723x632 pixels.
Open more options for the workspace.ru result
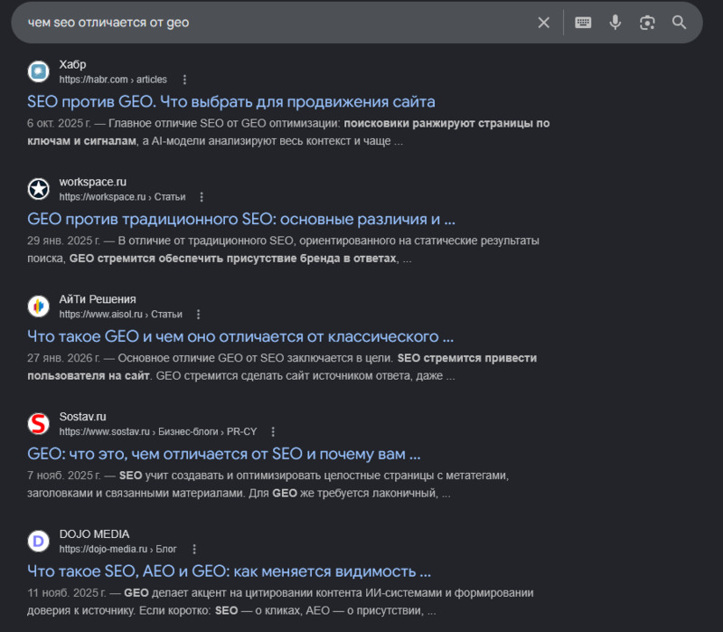(202, 197)
